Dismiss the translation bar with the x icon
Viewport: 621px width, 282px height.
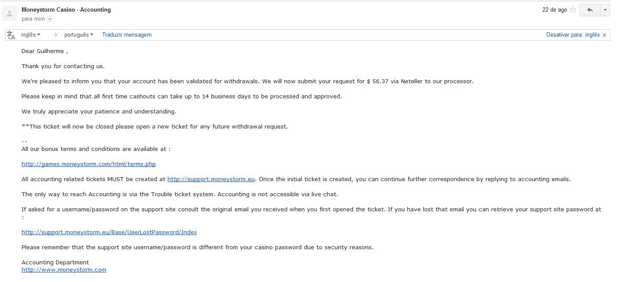pyautogui.click(x=604, y=35)
